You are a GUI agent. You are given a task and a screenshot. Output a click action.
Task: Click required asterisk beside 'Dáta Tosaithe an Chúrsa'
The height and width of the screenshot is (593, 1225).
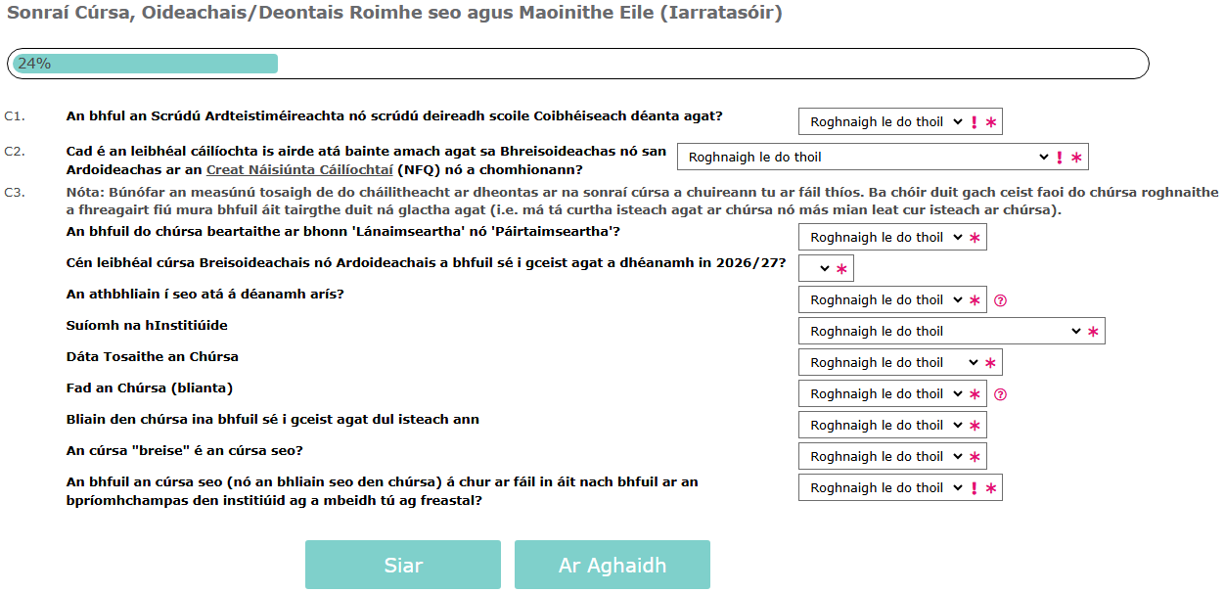(990, 363)
